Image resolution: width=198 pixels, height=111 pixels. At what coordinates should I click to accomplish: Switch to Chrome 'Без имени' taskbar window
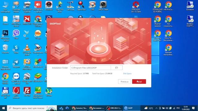[x=97, y=108]
